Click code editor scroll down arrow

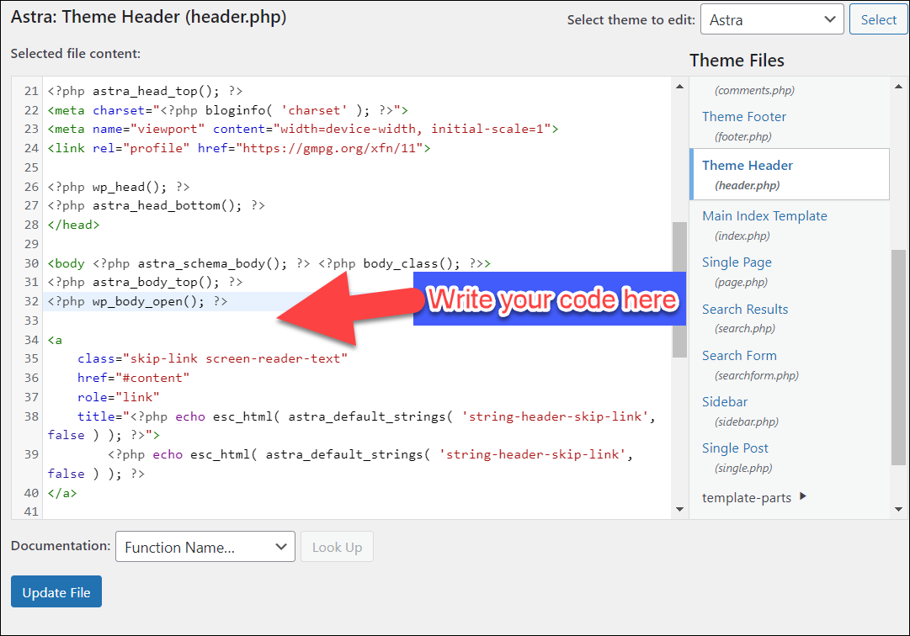coord(679,509)
